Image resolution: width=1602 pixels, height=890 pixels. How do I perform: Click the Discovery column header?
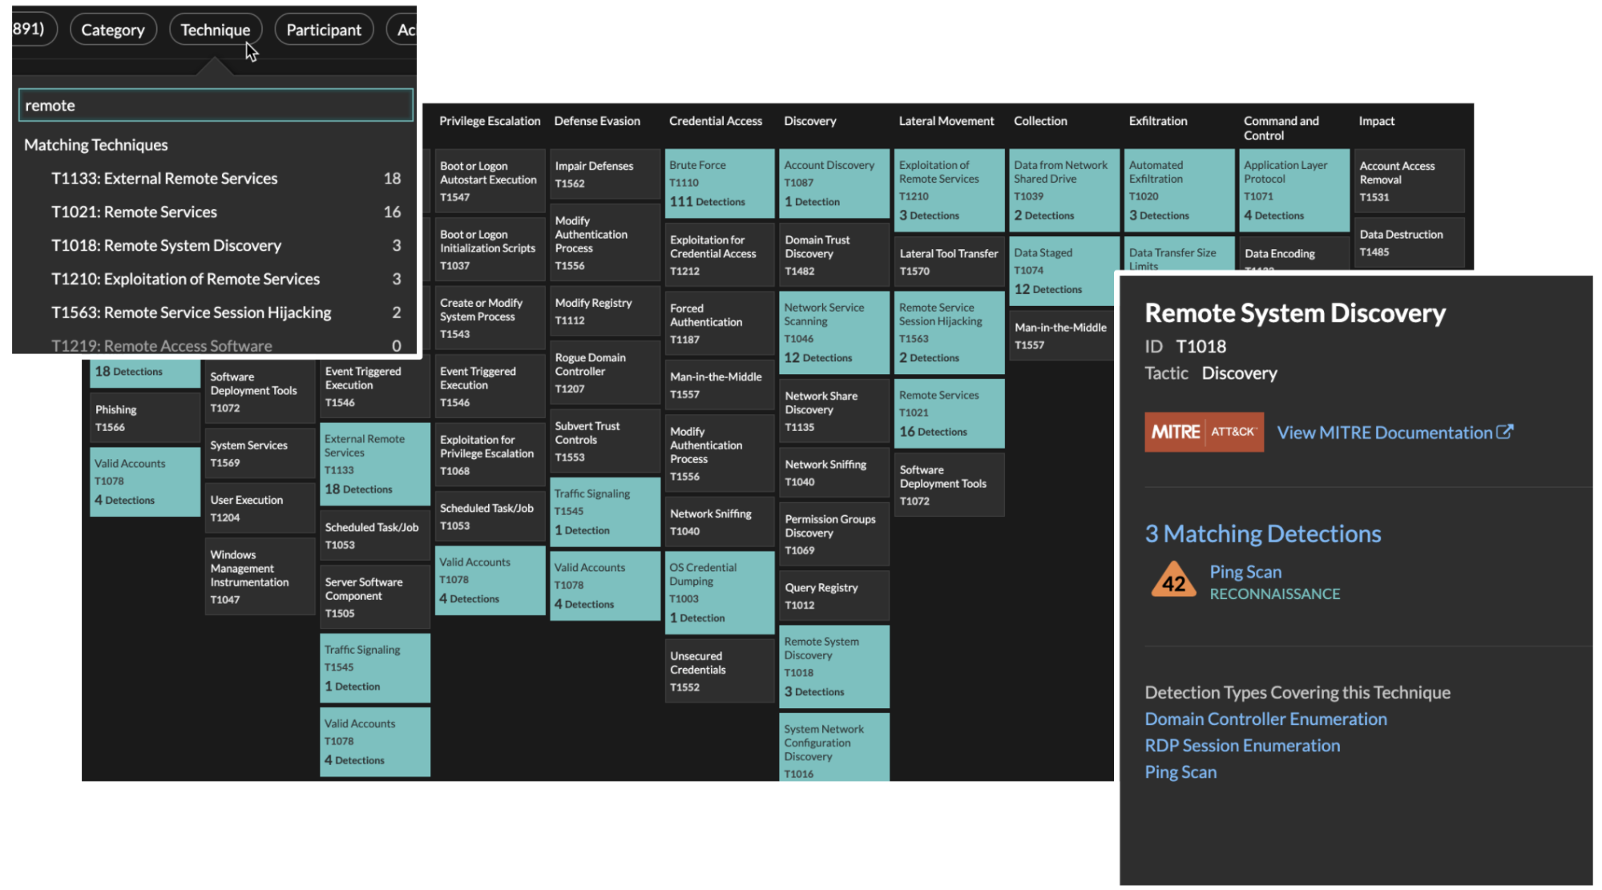click(x=810, y=121)
